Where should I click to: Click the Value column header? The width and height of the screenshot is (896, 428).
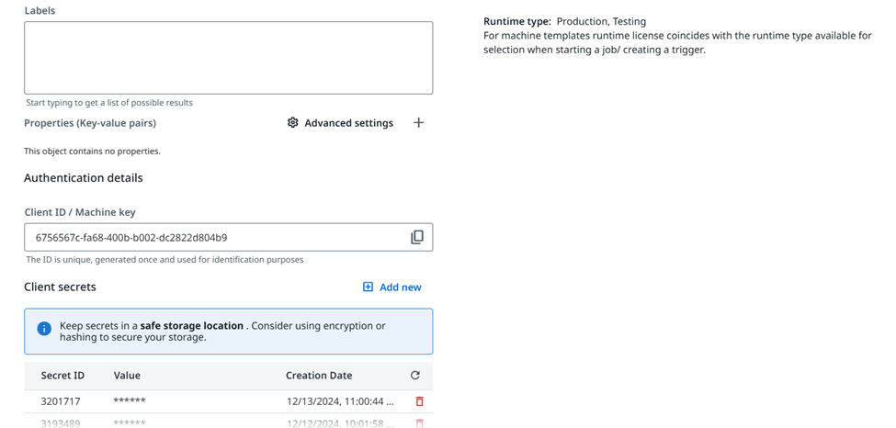click(127, 375)
